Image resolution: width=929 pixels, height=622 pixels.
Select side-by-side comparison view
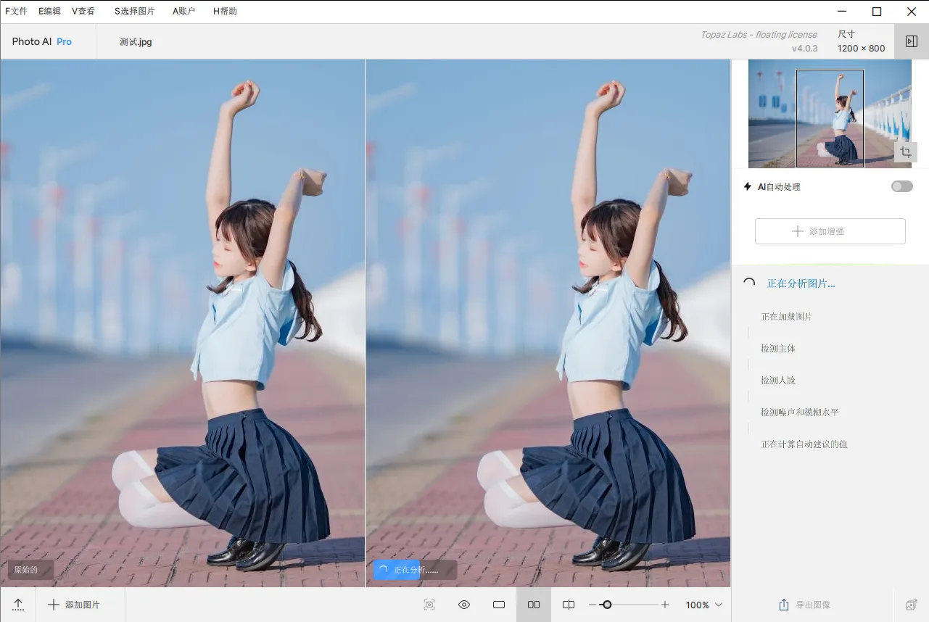point(534,605)
